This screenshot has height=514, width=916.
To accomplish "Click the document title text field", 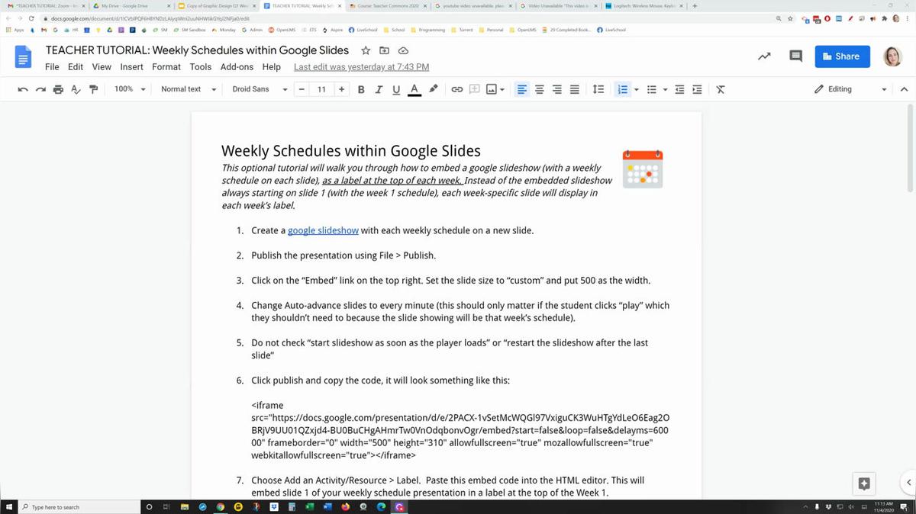I will tap(197, 50).
